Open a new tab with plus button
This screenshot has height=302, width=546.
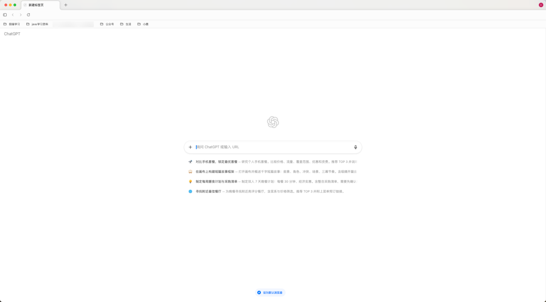point(66,5)
